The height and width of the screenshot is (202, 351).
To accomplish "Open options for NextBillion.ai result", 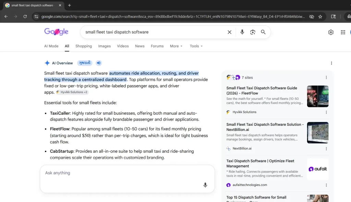I will pos(326,149).
